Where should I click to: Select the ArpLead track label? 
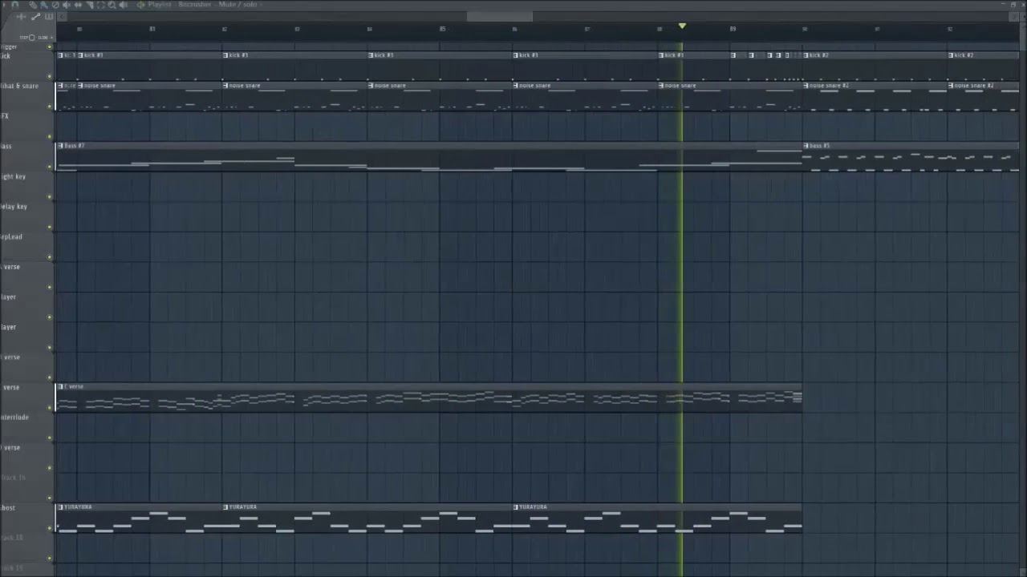coord(11,237)
